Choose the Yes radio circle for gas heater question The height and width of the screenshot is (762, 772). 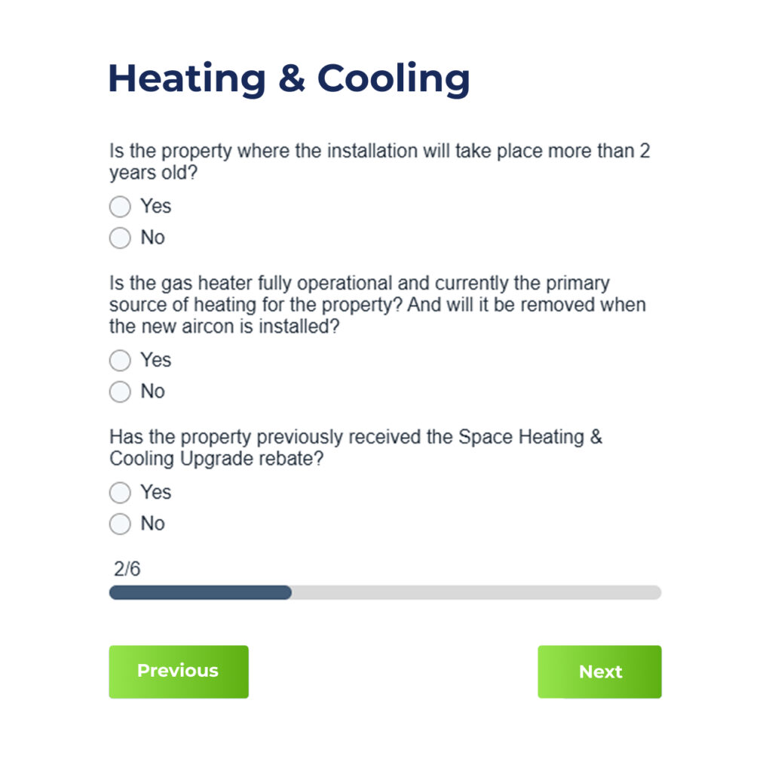tap(120, 361)
